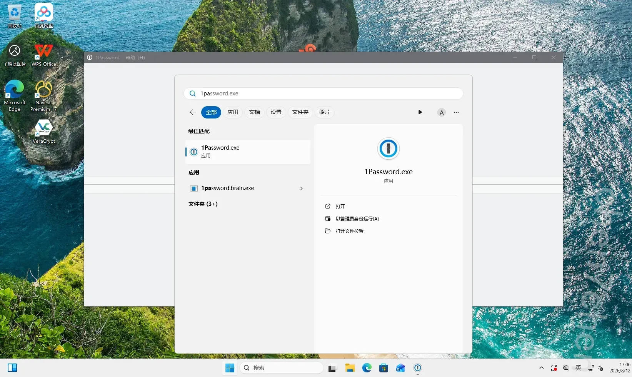Switch to the 应用 filter tab
Image resolution: width=632 pixels, height=377 pixels.
tap(233, 112)
